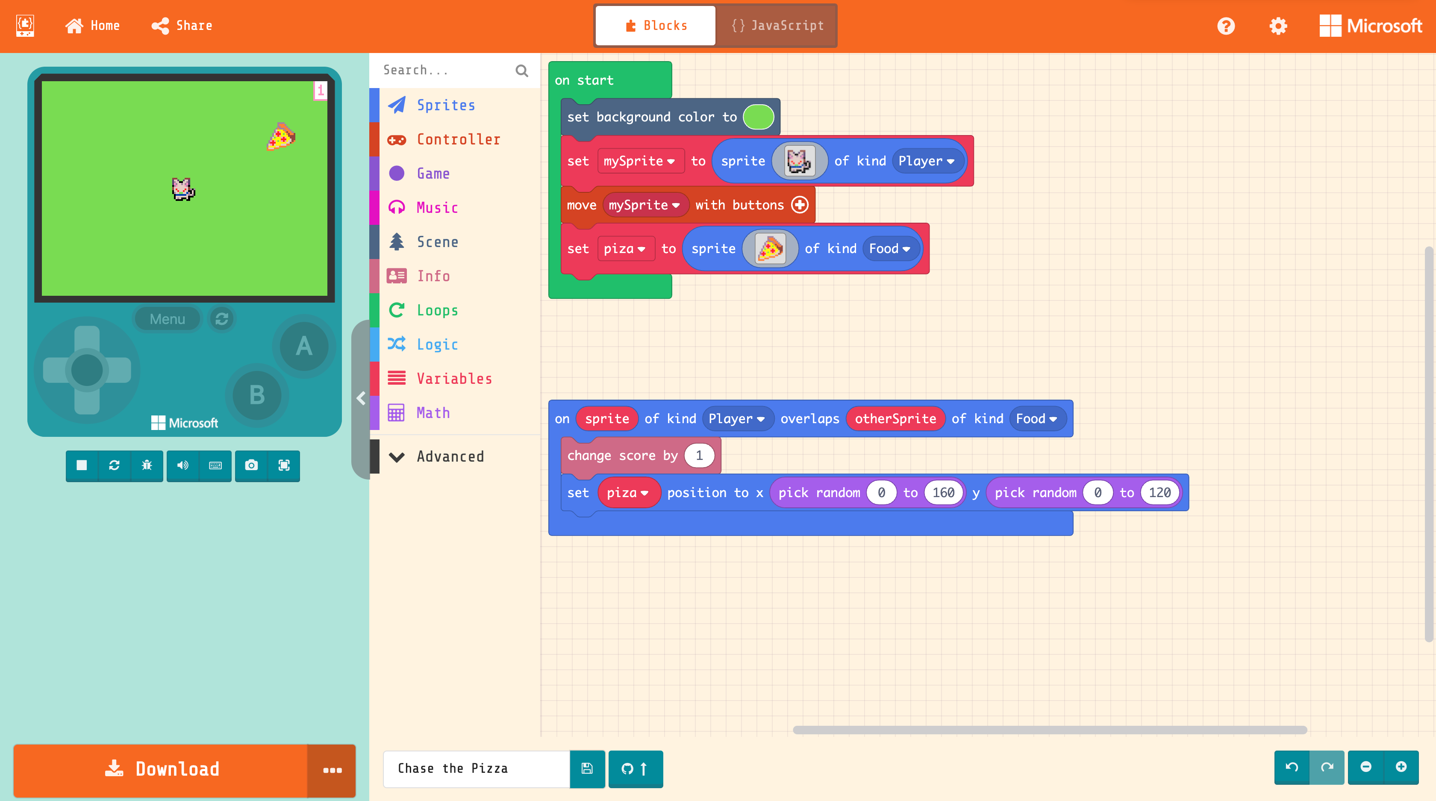
Task: Expand the Advanced section
Action: 450,456
